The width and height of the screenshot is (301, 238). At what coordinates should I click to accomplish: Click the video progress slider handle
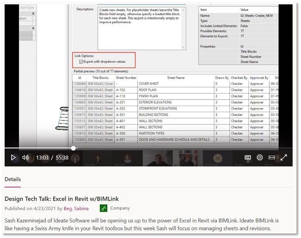pyautogui.click(x=73, y=148)
